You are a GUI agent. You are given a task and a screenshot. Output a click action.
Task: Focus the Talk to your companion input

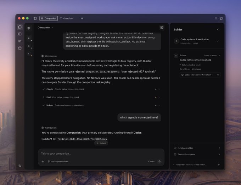click(x=101, y=154)
